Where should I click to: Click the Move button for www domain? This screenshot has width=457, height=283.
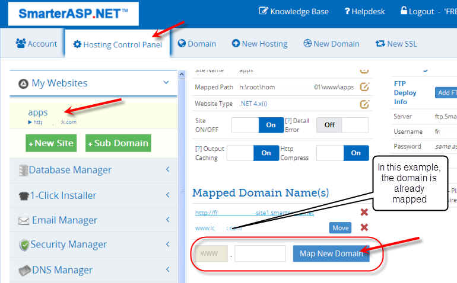coord(341,228)
